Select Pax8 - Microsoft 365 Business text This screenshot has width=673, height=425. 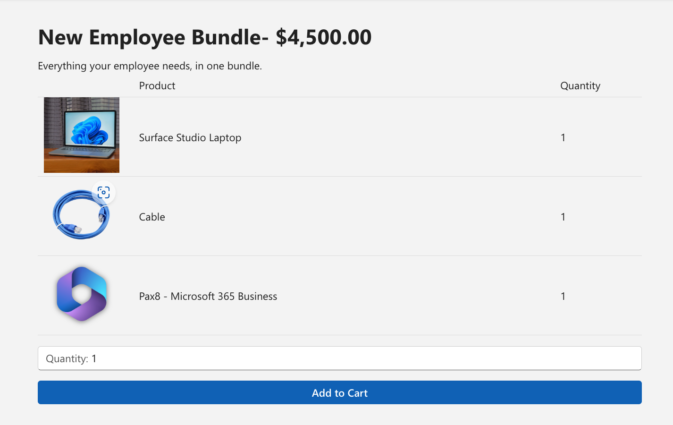208,296
